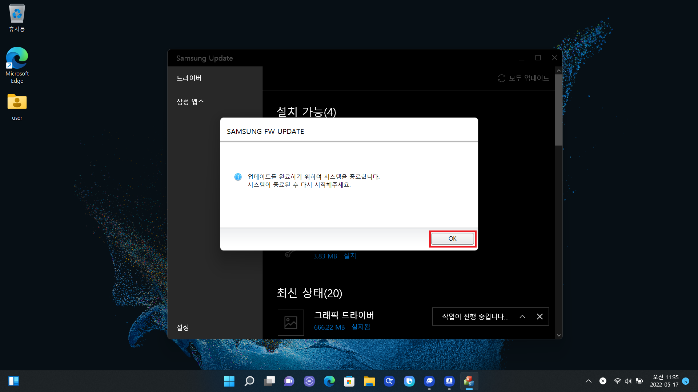
Task: Click the 모두 업데이트 refresh icon
Action: pyautogui.click(x=501, y=78)
